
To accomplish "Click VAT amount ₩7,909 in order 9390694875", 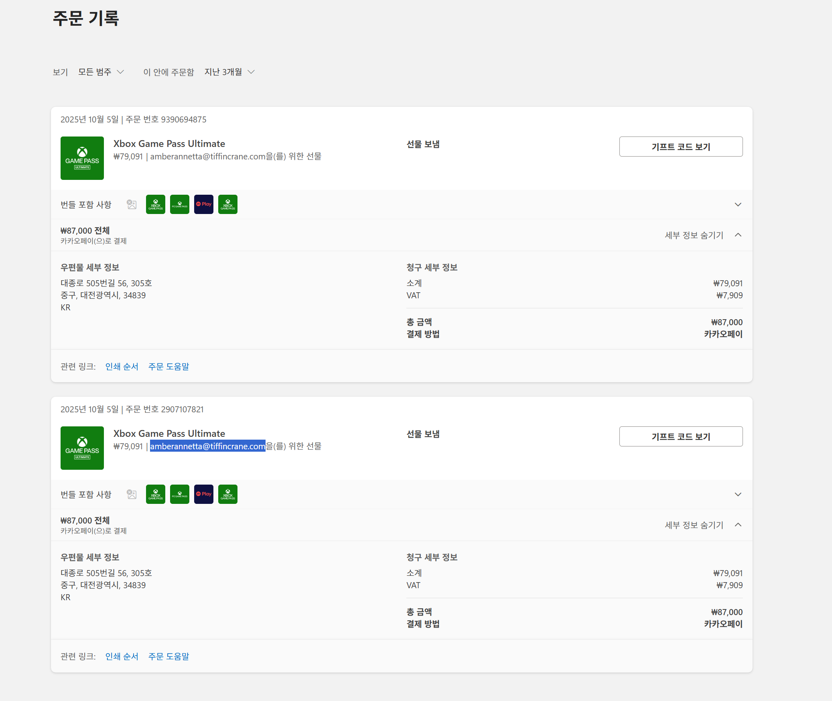I will pos(729,295).
